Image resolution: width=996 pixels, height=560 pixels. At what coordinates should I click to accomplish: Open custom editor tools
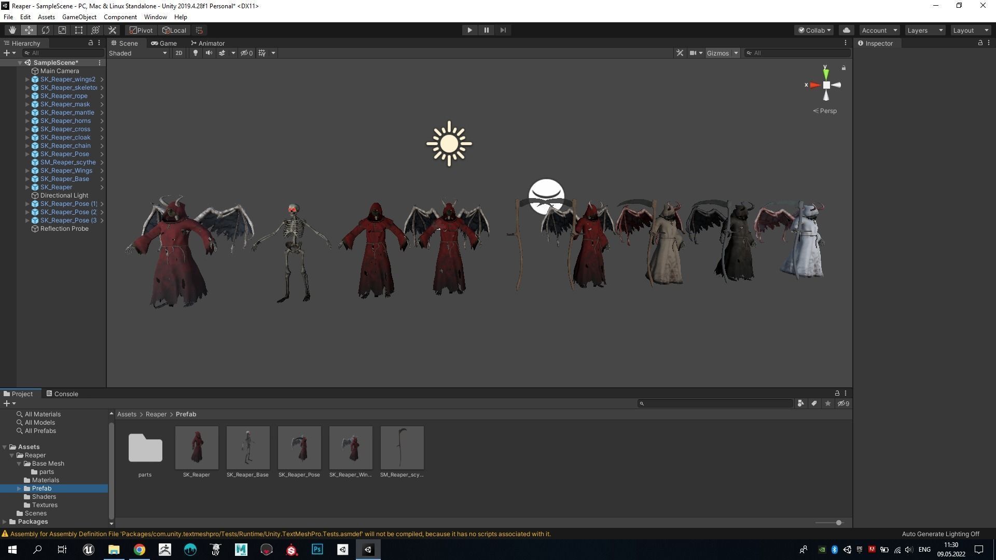[112, 30]
